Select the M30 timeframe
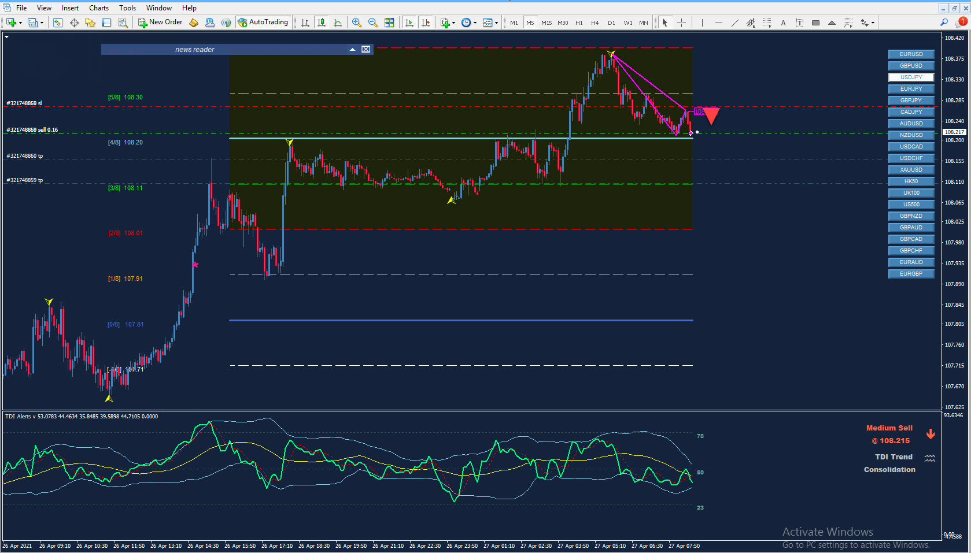Screen dimensions: 971x553 point(563,23)
